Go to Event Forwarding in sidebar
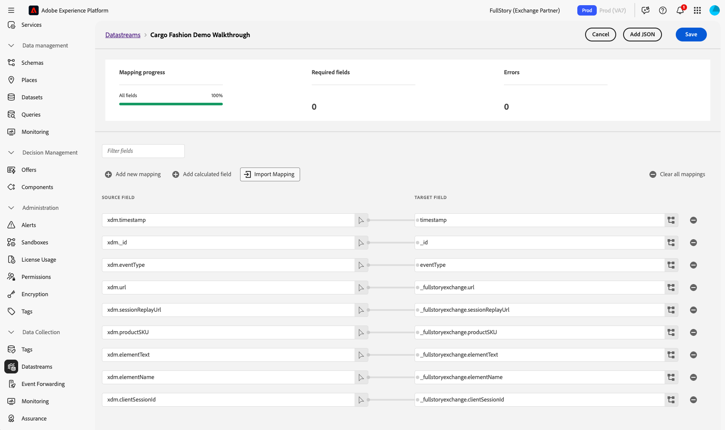725x430 pixels. 43,384
